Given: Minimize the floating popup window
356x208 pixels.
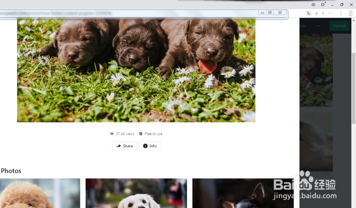Looking at the screenshot, I should click(x=262, y=12).
